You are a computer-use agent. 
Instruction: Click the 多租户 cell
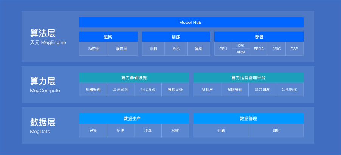[207, 90]
